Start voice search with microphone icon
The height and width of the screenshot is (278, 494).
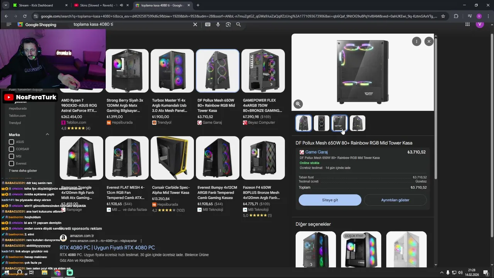coord(218,24)
